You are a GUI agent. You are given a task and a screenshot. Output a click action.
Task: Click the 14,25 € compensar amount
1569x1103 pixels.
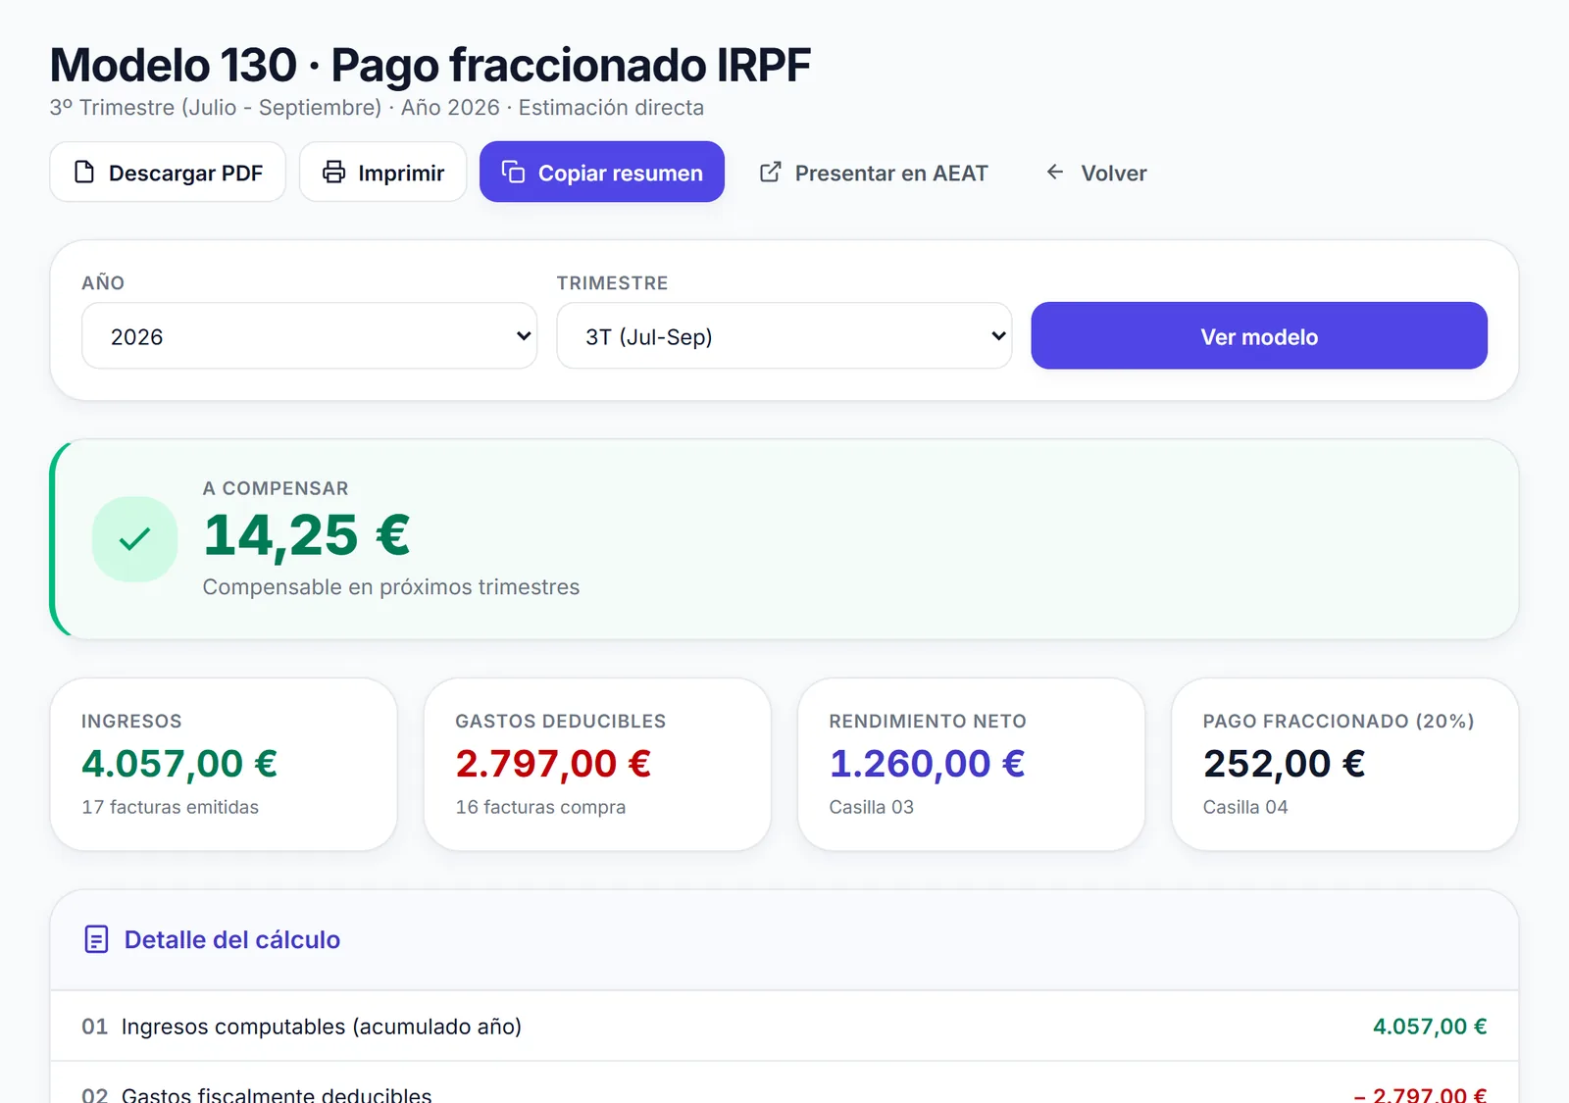(x=307, y=535)
